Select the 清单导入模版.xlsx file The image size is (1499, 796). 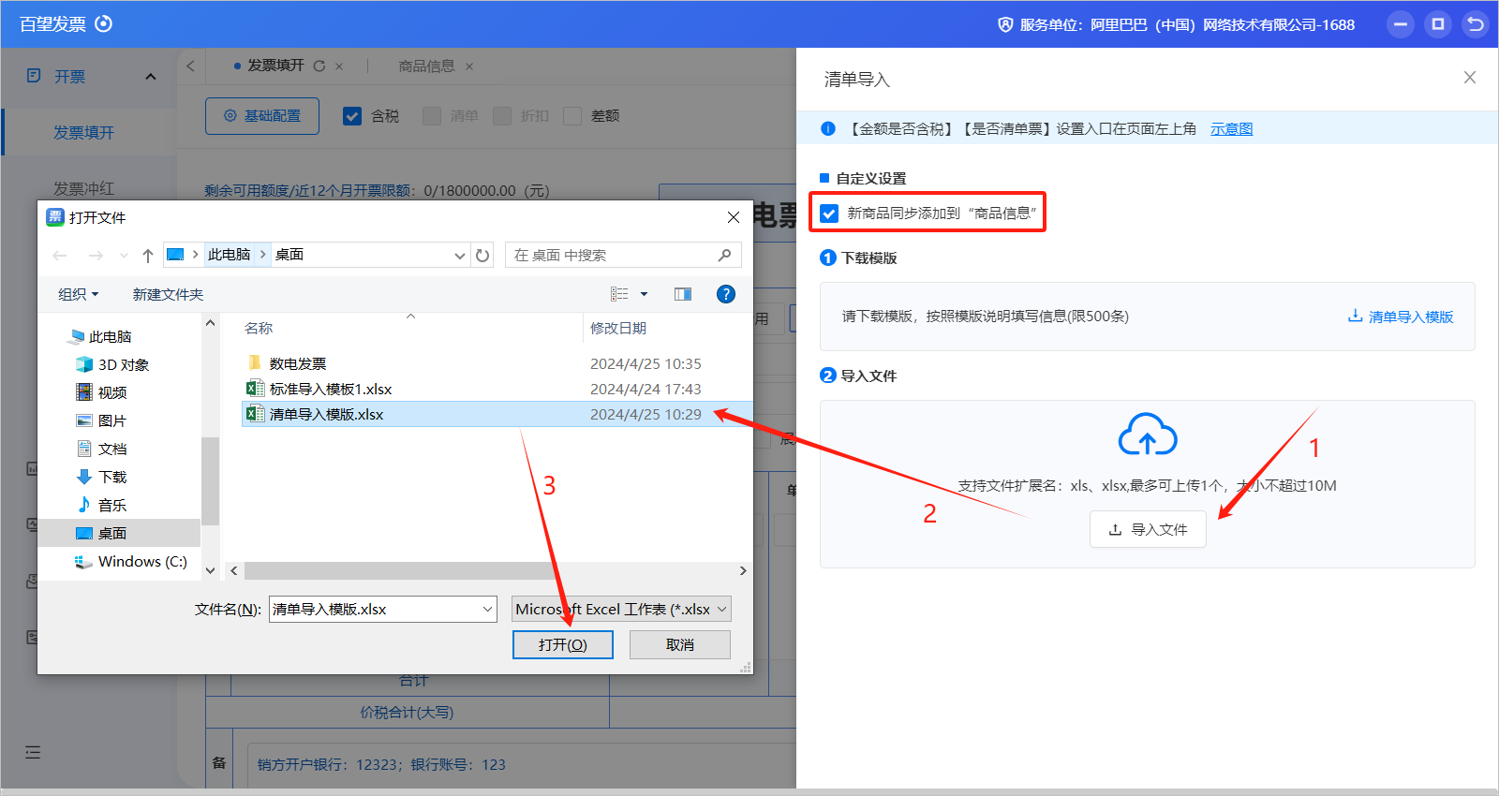click(x=497, y=414)
